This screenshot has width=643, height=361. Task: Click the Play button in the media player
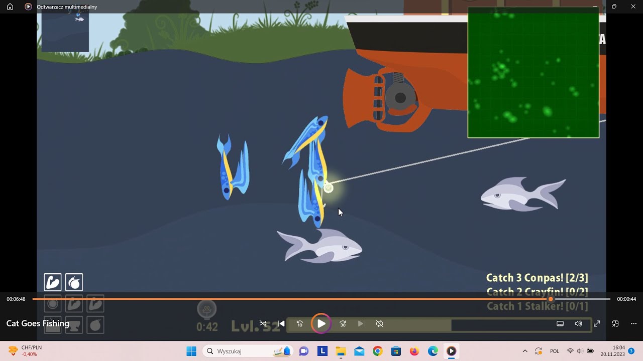(x=321, y=323)
